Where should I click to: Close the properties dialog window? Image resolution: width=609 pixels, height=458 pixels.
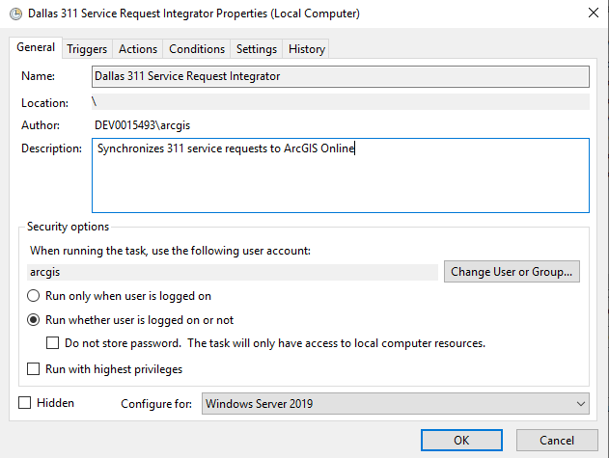coord(589,13)
